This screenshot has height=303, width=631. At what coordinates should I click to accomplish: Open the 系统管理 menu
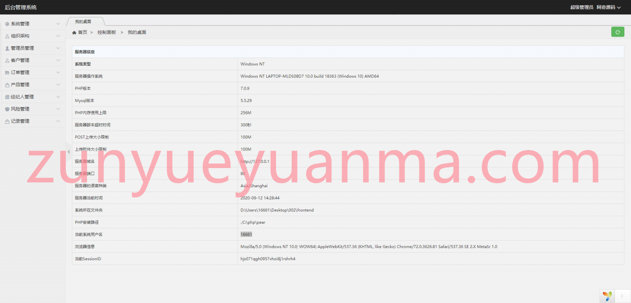tap(32, 24)
